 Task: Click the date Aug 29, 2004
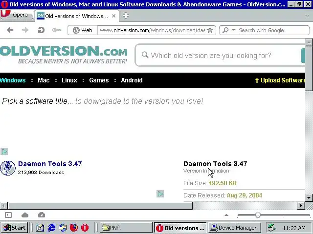pos(245,195)
